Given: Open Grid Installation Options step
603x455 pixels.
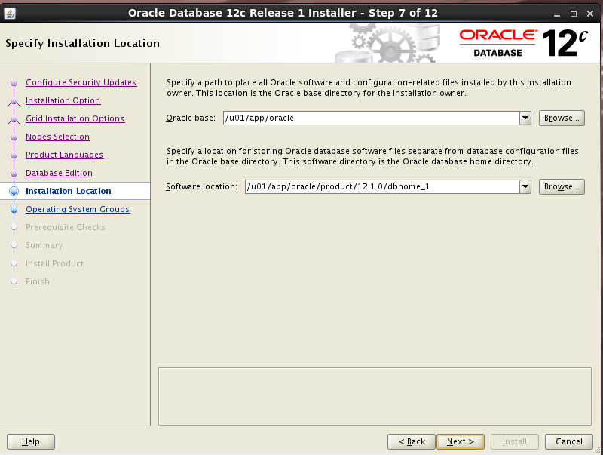Looking at the screenshot, I should click(x=75, y=118).
